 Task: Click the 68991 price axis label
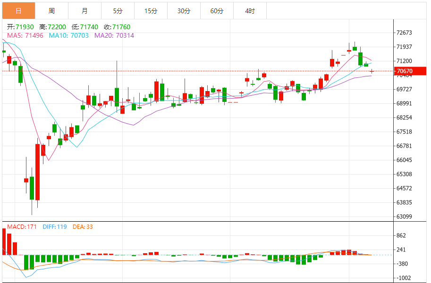[404, 103]
